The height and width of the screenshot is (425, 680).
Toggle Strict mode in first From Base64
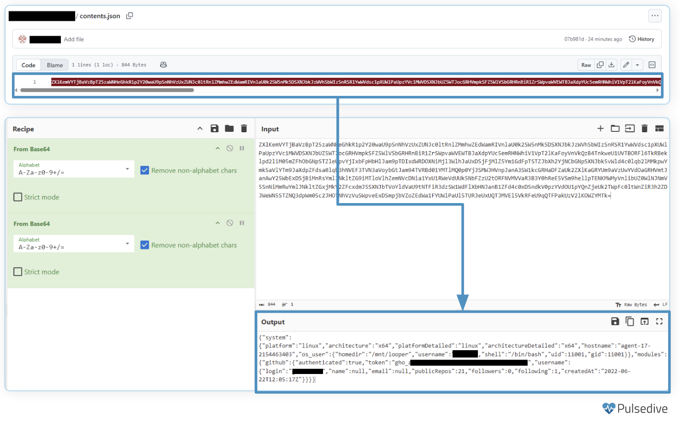pos(18,197)
